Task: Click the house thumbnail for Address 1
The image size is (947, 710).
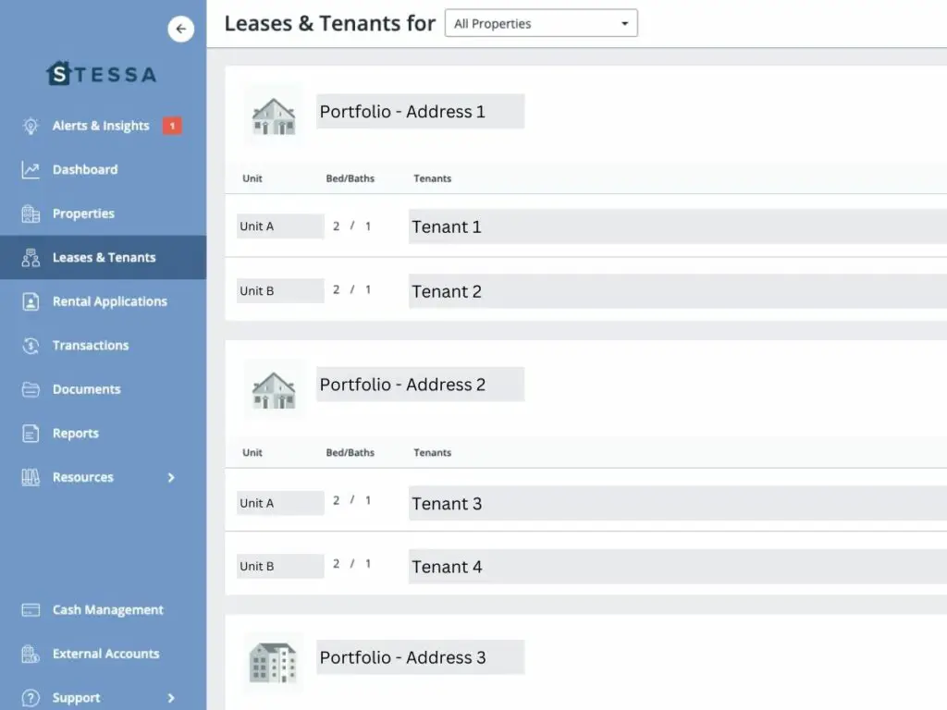Action: pyautogui.click(x=274, y=115)
